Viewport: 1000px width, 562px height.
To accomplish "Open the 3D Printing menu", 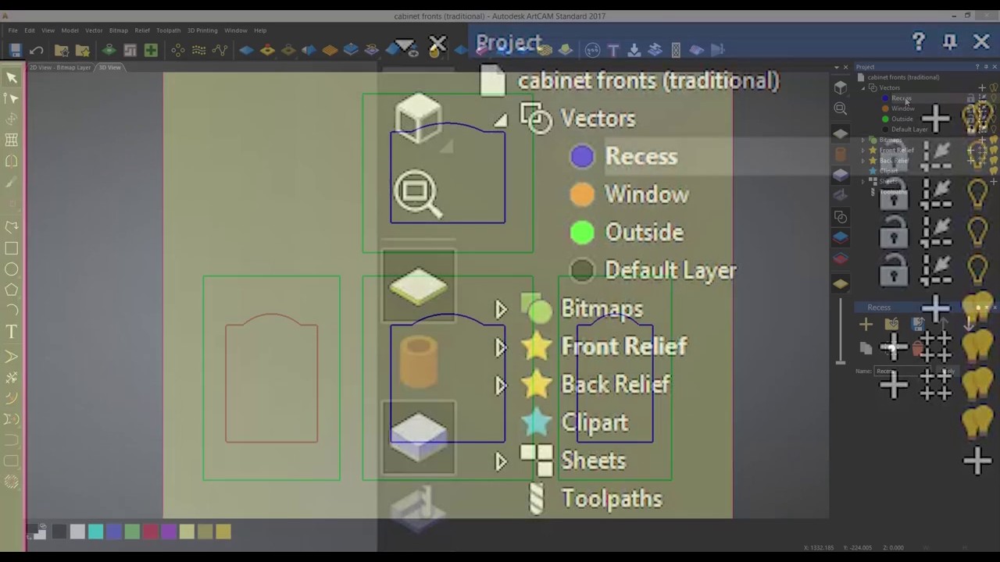I will 202,30.
